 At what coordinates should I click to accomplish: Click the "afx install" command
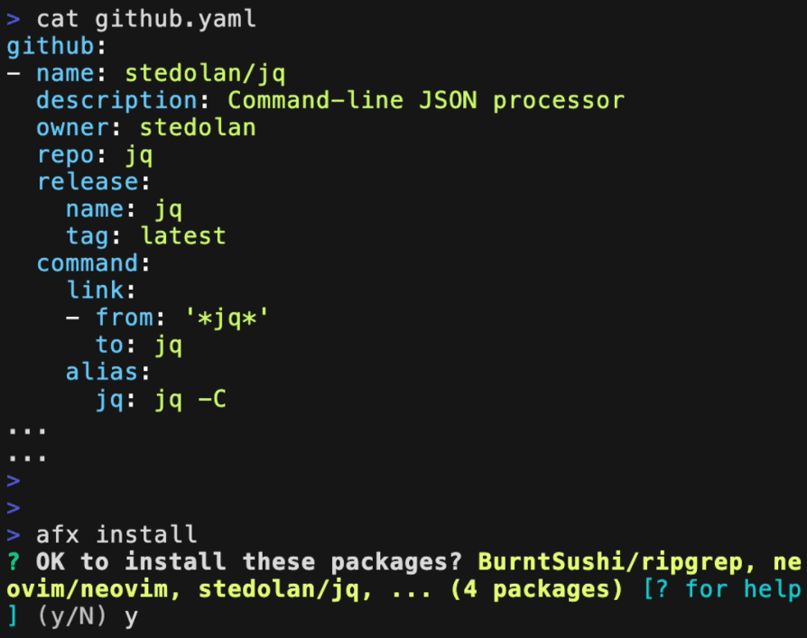(x=116, y=534)
